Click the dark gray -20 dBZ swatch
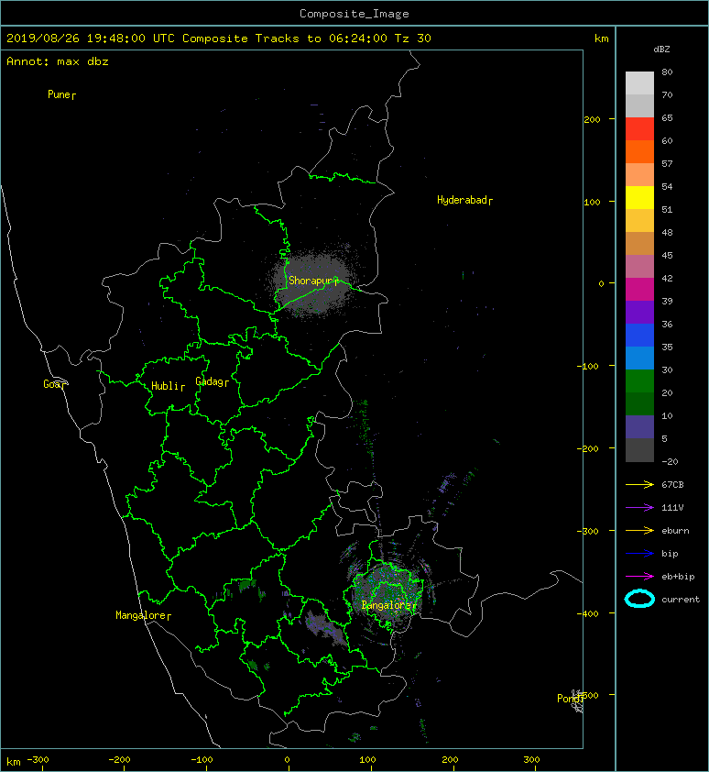The width and height of the screenshot is (709, 772). (639, 450)
